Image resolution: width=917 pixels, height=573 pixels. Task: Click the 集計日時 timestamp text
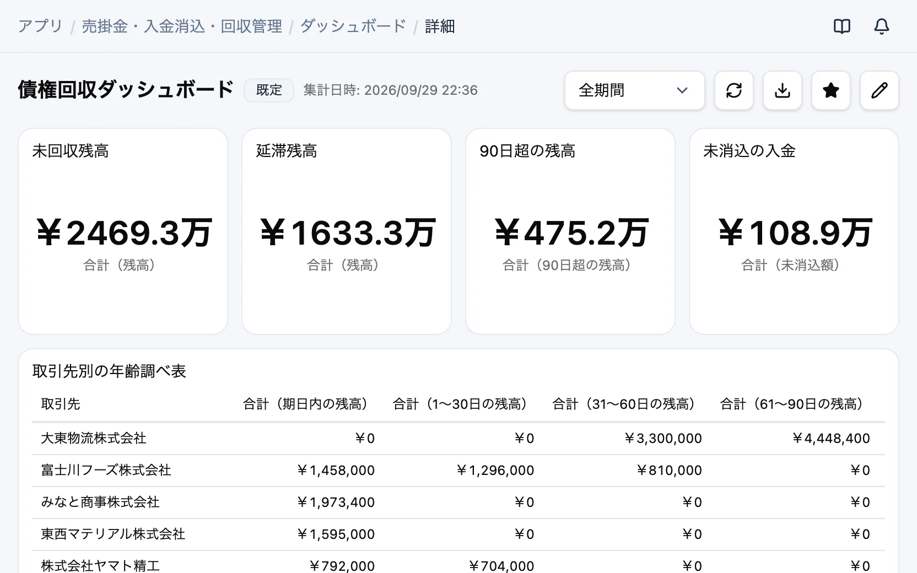tap(390, 90)
